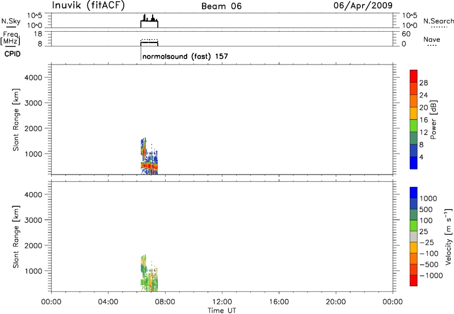This screenshot has width=454, height=314.
Task: Click the sky noise trace in top panel
Action: [x=149, y=21]
